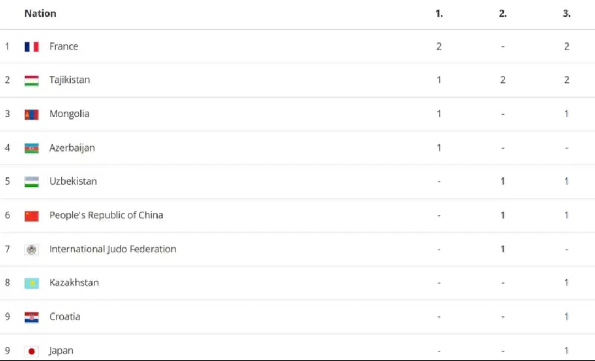Screen dimensions: 595x361
Task: Open the Kazakhstan country link
Action: click(x=74, y=282)
